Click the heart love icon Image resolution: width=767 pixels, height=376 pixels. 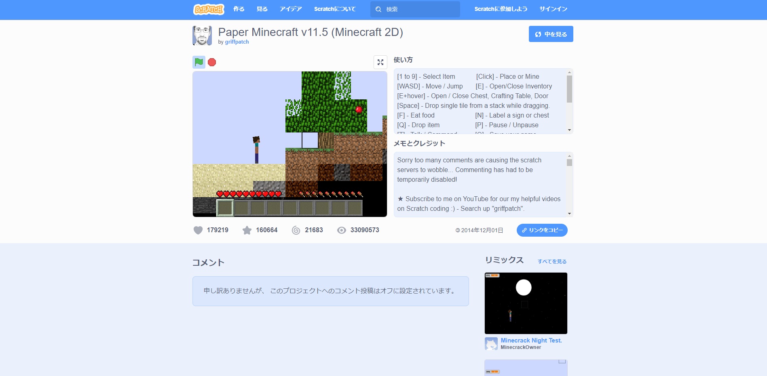pos(198,230)
